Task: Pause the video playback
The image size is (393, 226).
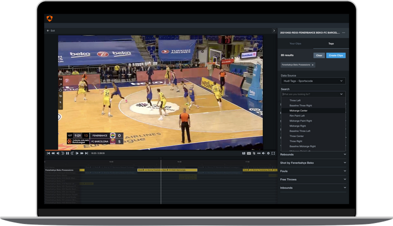Action: coord(67,153)
